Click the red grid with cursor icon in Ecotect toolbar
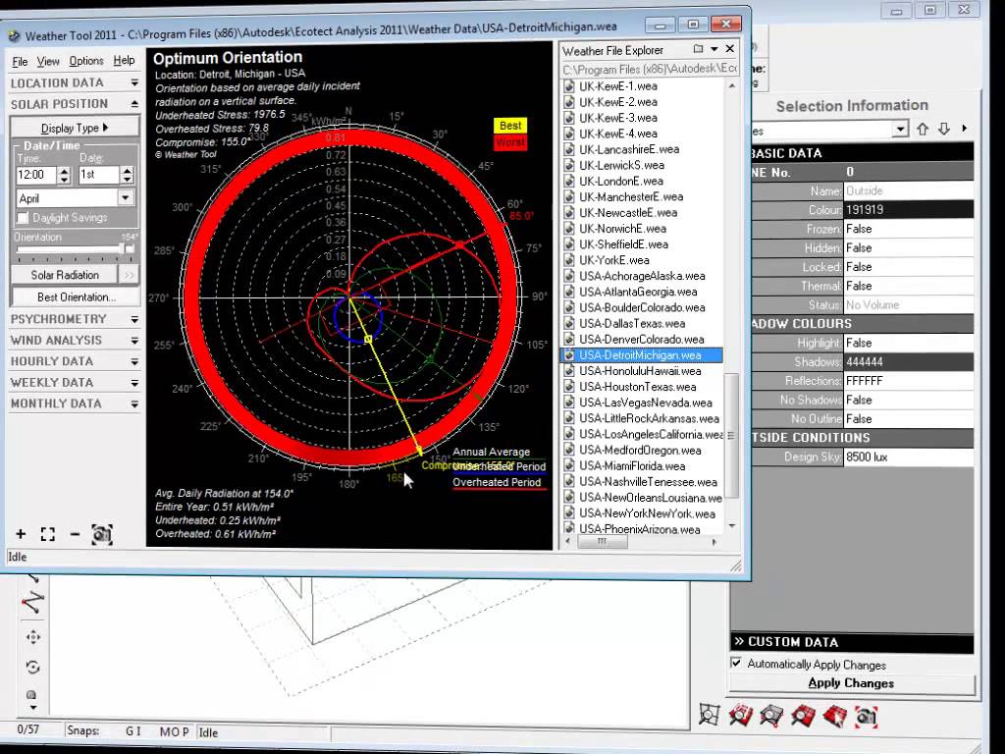The width and height of the screenshot is (1005, 754). (x=834, y=716)
